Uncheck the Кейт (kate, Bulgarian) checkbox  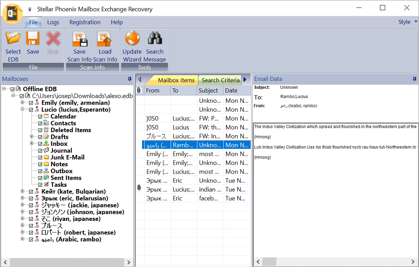(x=31, y=192)
